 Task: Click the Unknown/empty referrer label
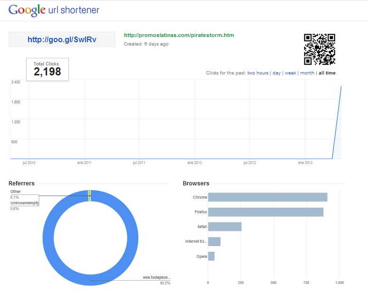click(25, 203)
